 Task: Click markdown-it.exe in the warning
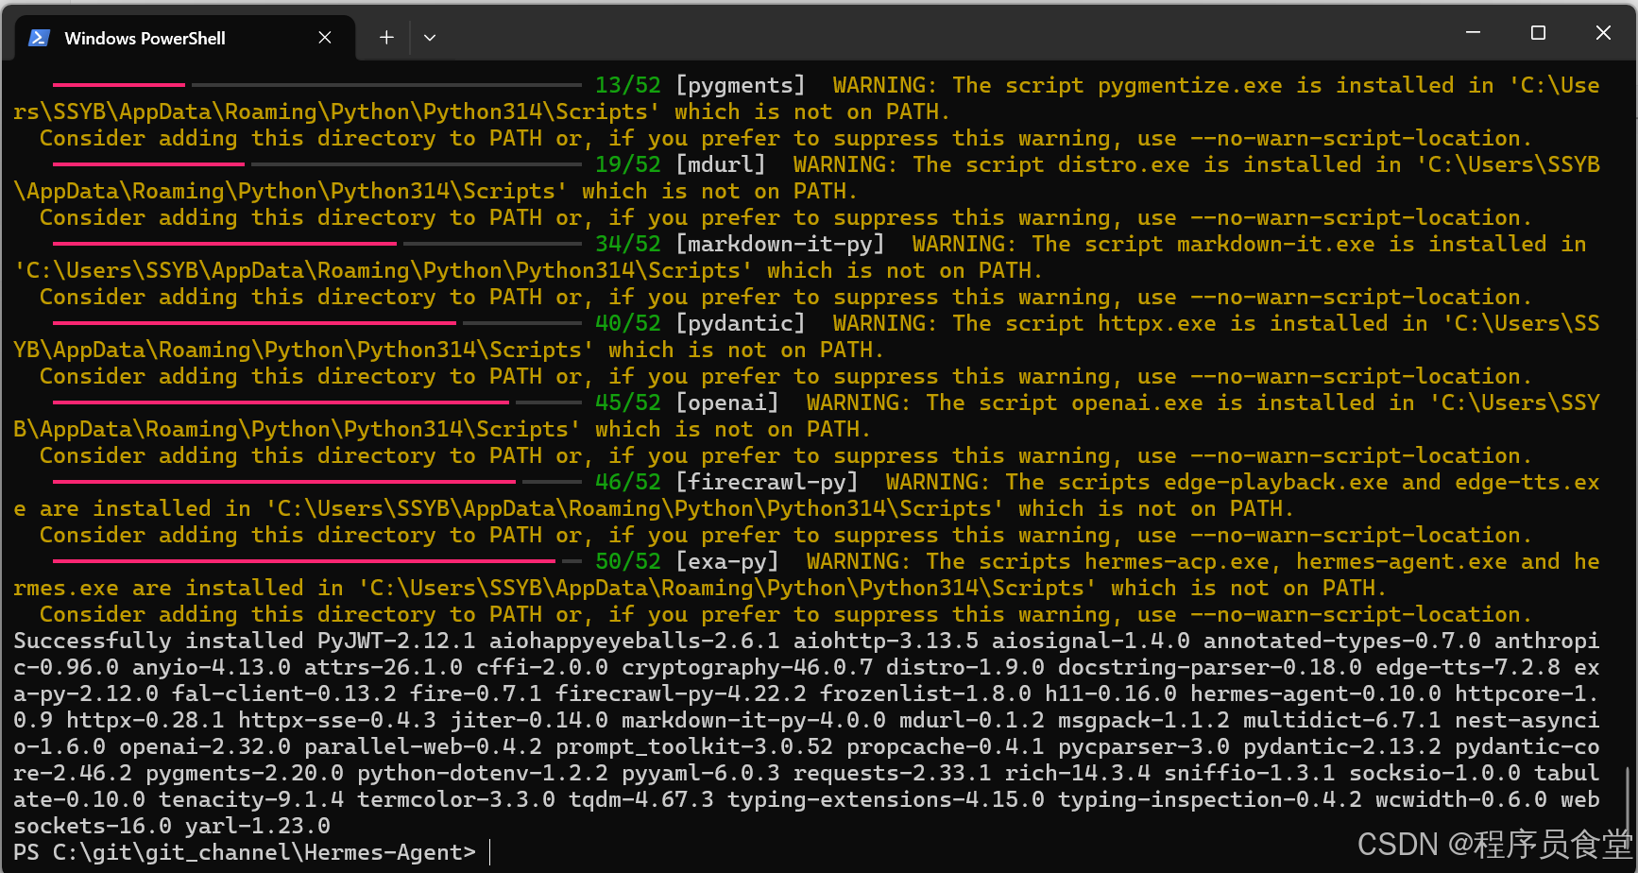coord(1276,244)
